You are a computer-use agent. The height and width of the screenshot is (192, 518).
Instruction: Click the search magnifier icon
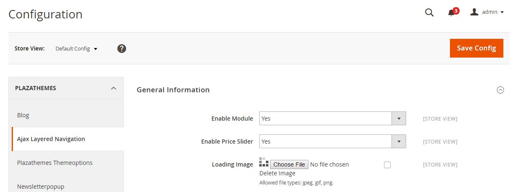(429, 13)
